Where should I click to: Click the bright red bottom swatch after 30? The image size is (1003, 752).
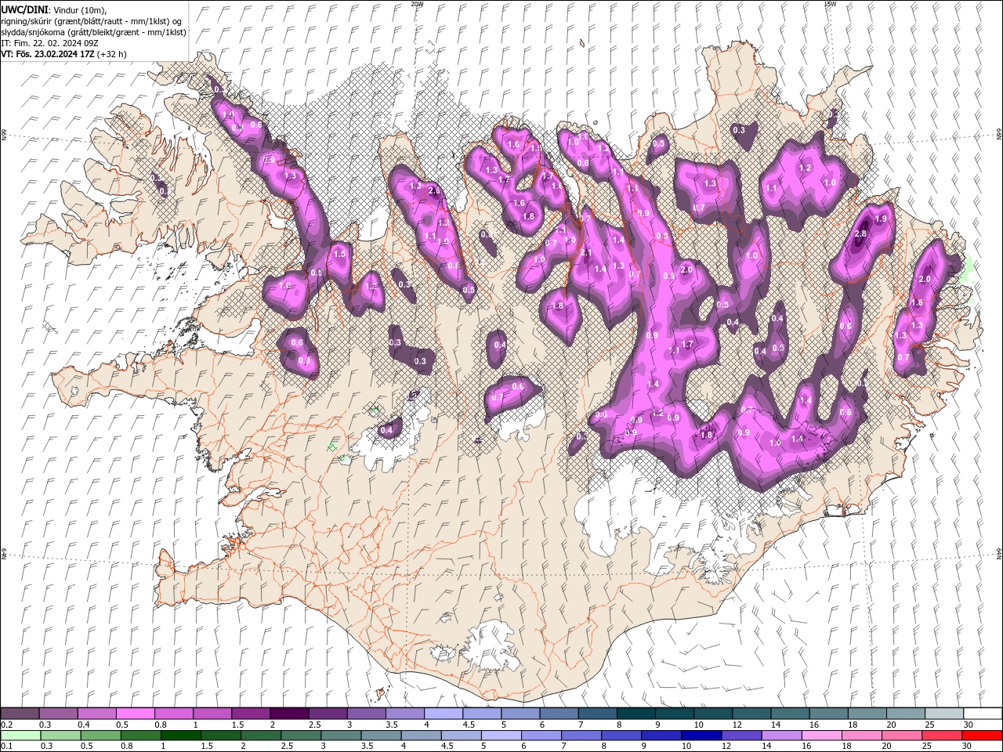tap(982, 736)
